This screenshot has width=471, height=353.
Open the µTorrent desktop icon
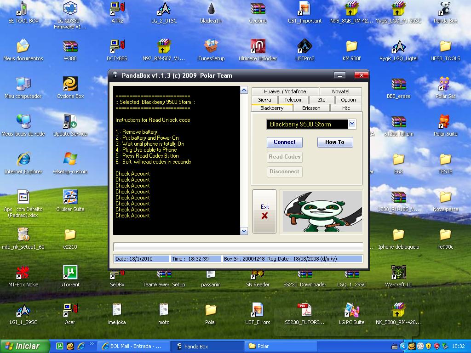(70, 274)
